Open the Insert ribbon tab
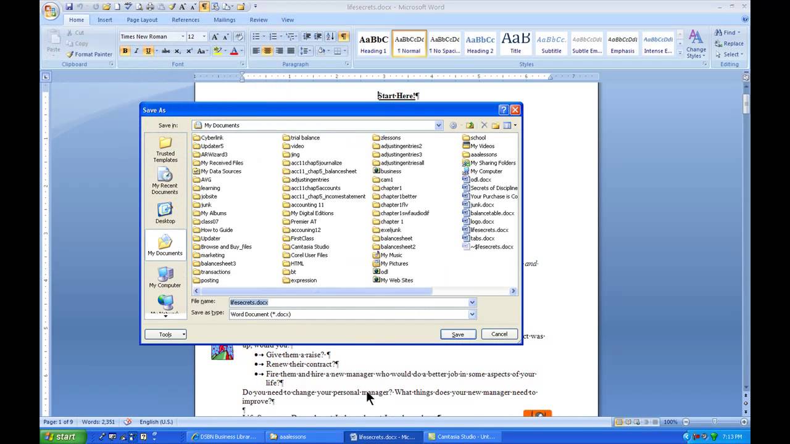The width and height of the screenshot is (790, 444). tap(105, 20)
